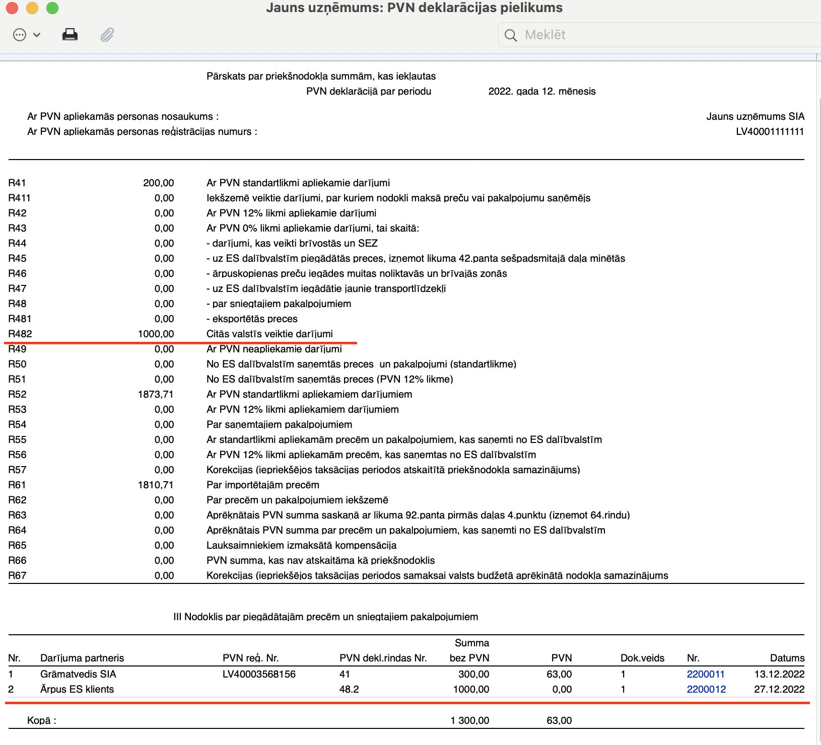The width and height of the screenshot is (821, 745).
Task: Click the R52 amount 1873,71
Action: click(156, 394)
